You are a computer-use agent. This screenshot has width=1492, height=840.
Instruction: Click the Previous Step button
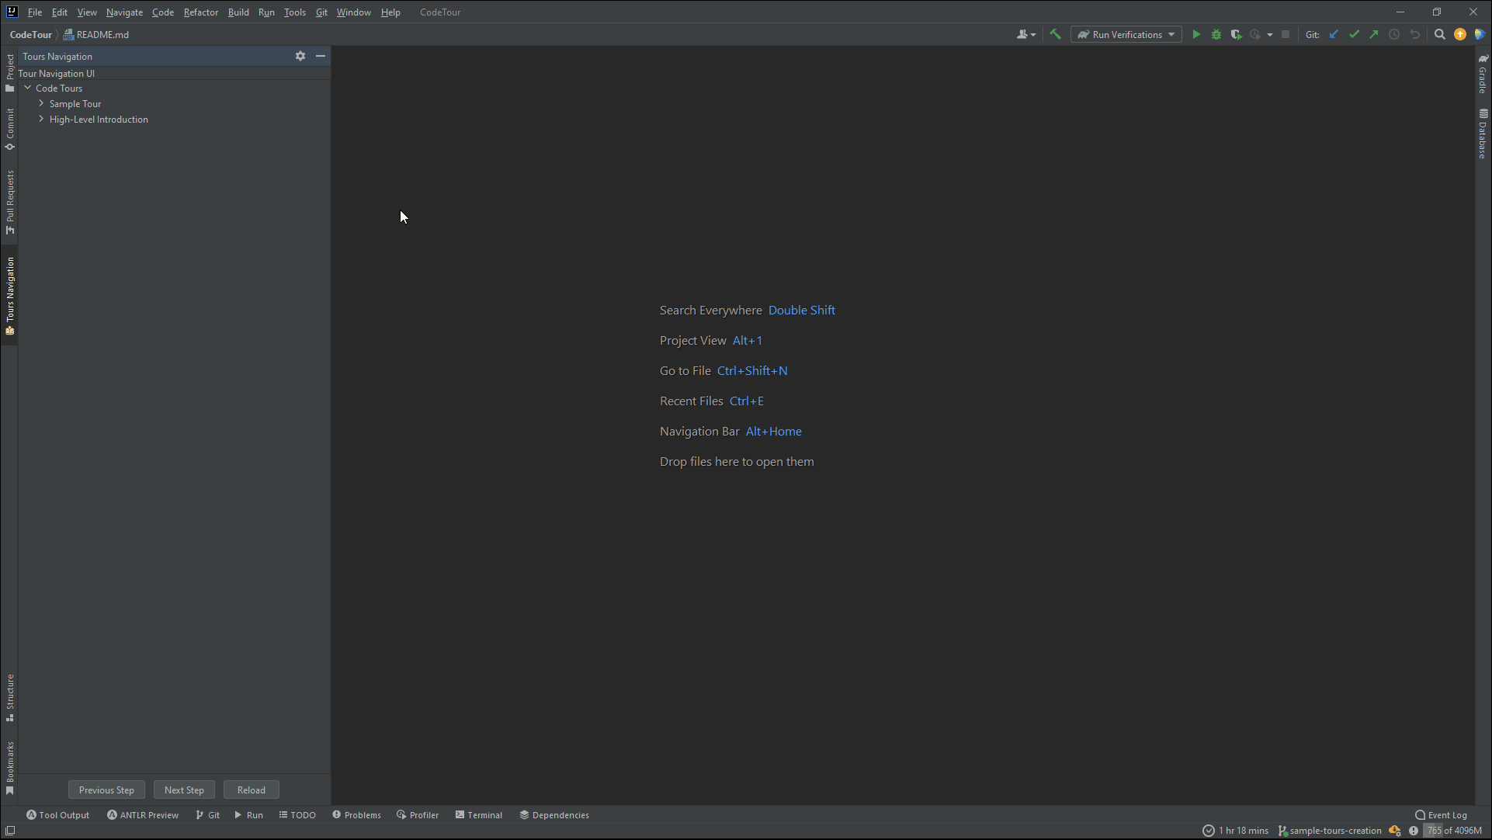[x=106, y=790]
